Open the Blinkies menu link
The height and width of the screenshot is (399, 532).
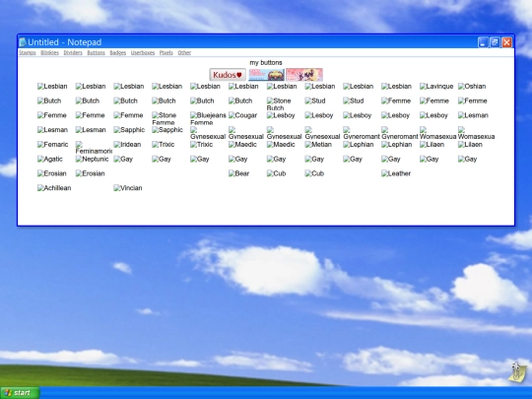49,52
